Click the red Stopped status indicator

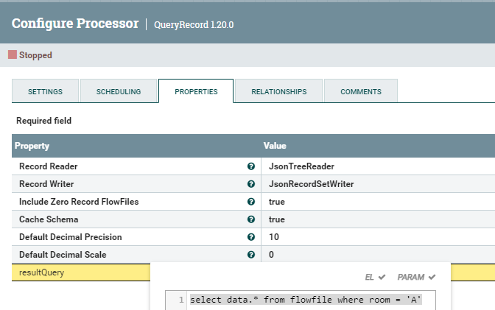13,54
